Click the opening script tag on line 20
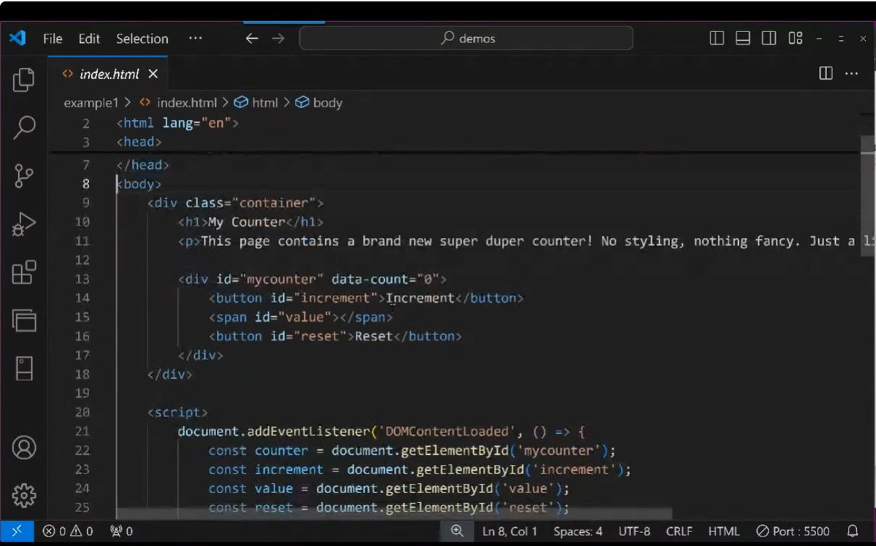 point(177,412)
